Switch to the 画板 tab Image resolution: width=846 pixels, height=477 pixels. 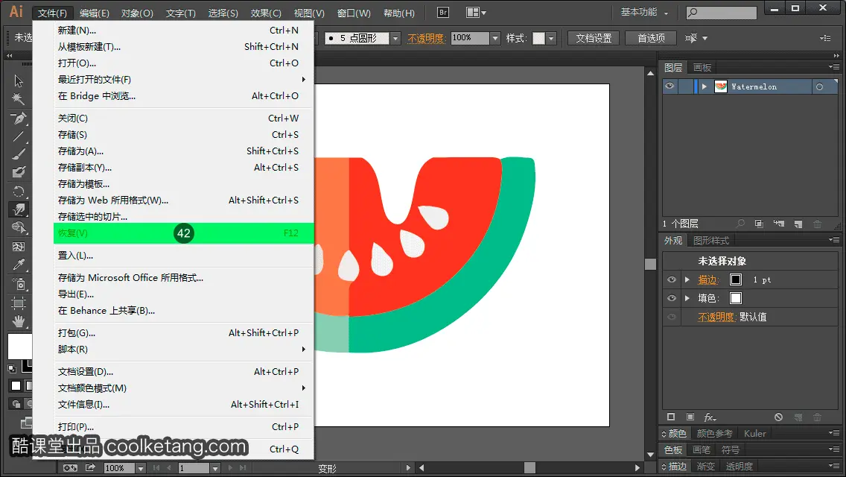pos(702,68)
